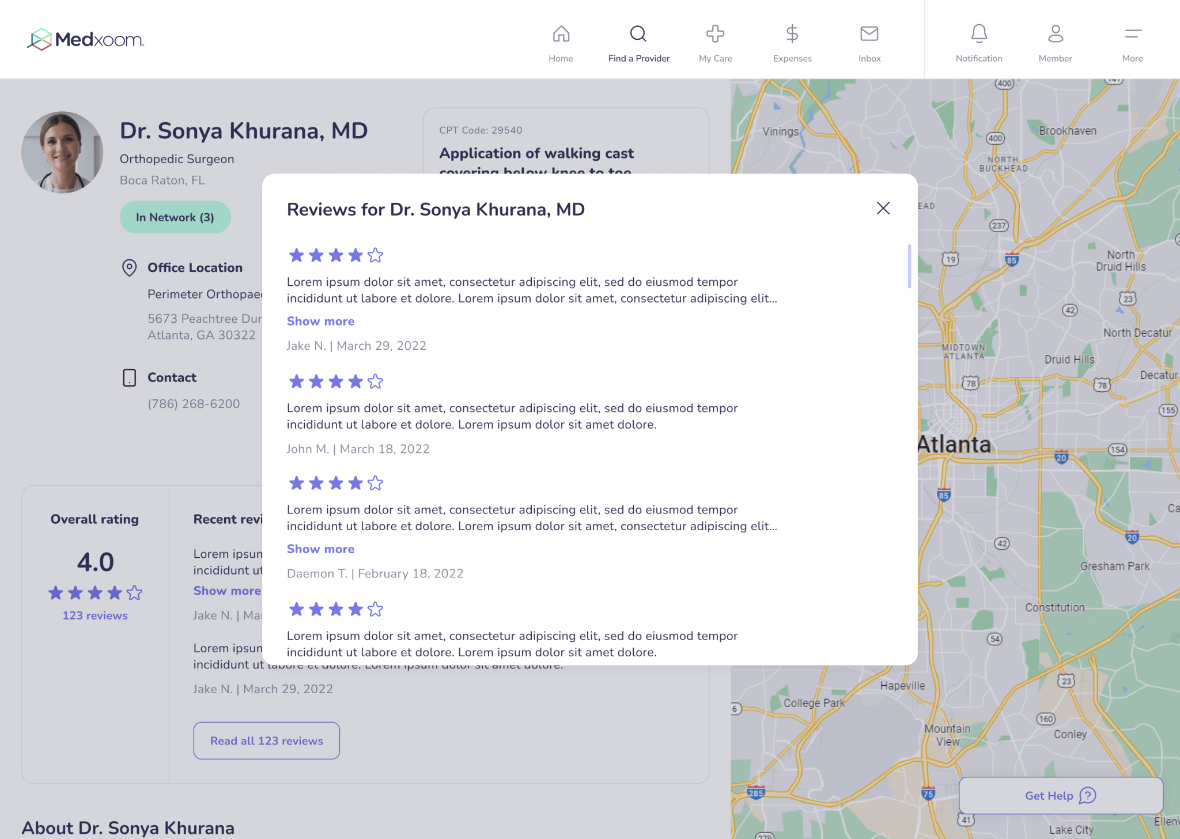Viewport: 1180px width, 839px height.
Task: Click In Network (3) badge
Action: click(175, 217)
